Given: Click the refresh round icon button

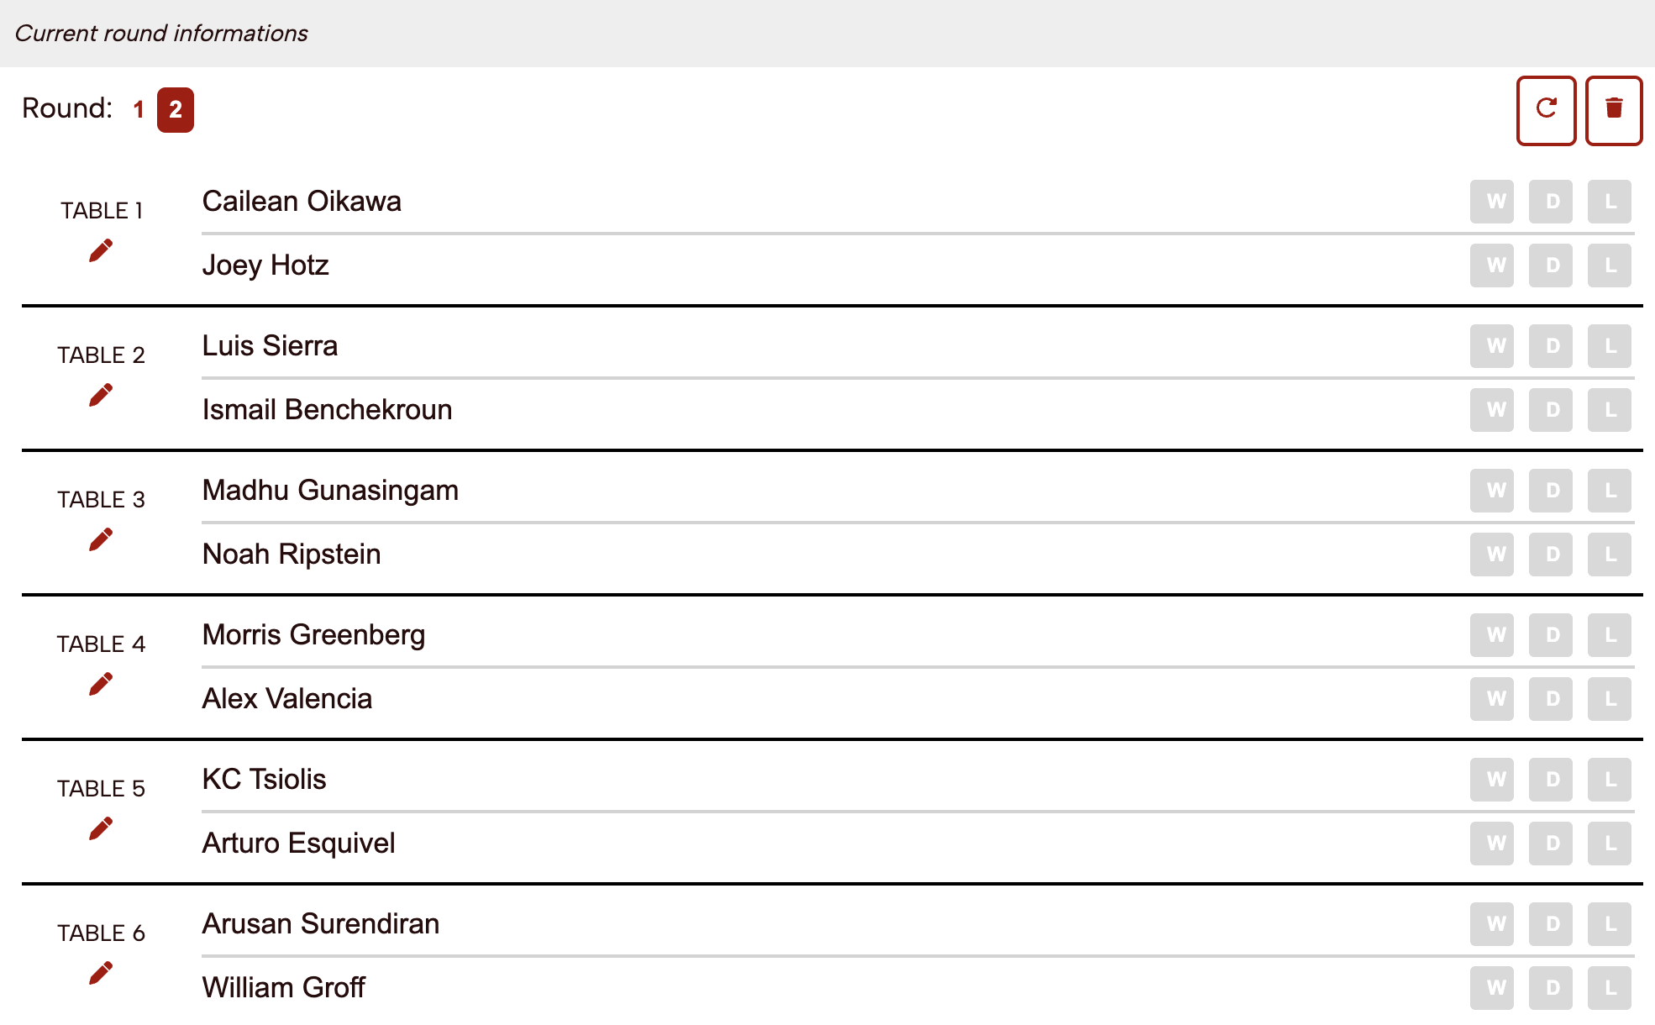Looking at the screenshot, I should [1546, 110].
